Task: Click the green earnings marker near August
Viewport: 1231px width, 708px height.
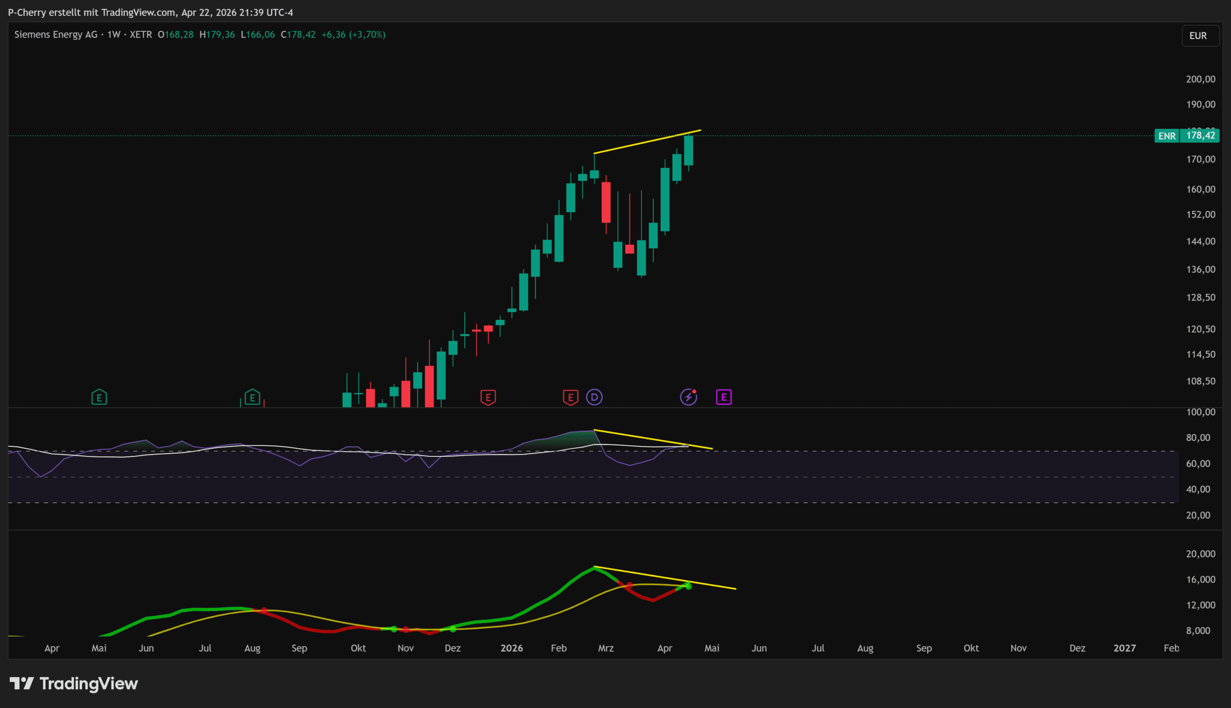Action: pyautogui.click(x=252, y=397)
